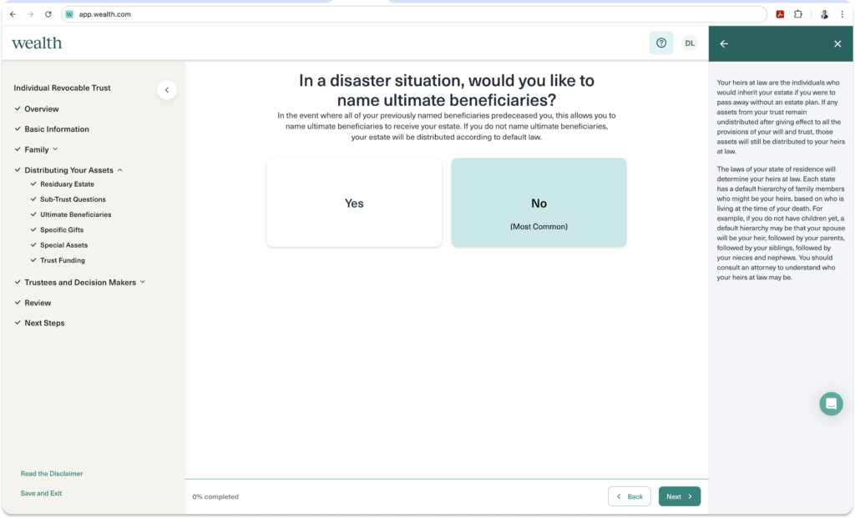Select the No (Most Common) answer card

click(x=539, y=202)
